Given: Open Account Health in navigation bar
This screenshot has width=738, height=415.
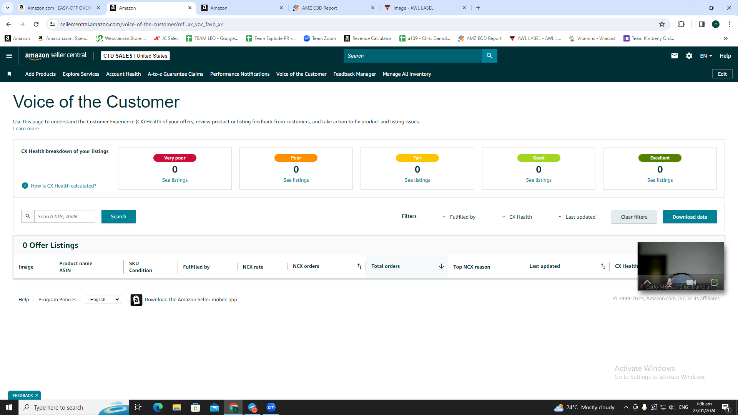Looking at the screenshot, I should pos(123,74).
